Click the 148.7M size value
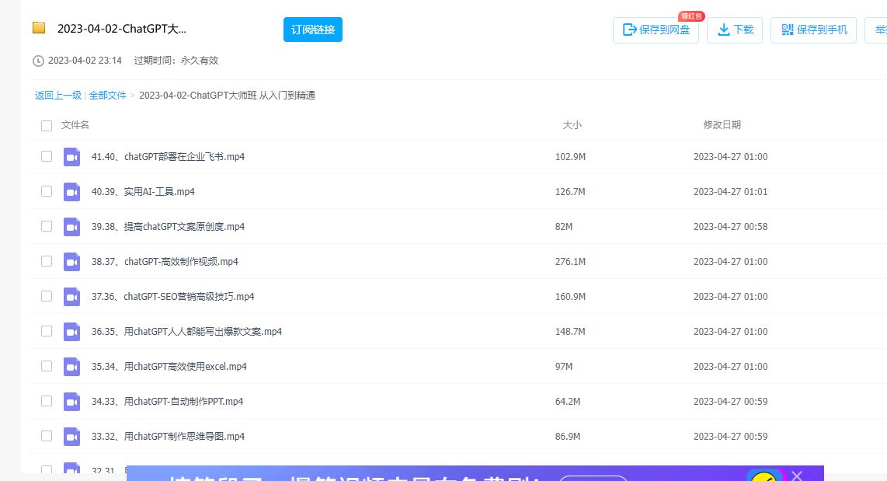The image size is (887, 481). click(x=570, y=332)
